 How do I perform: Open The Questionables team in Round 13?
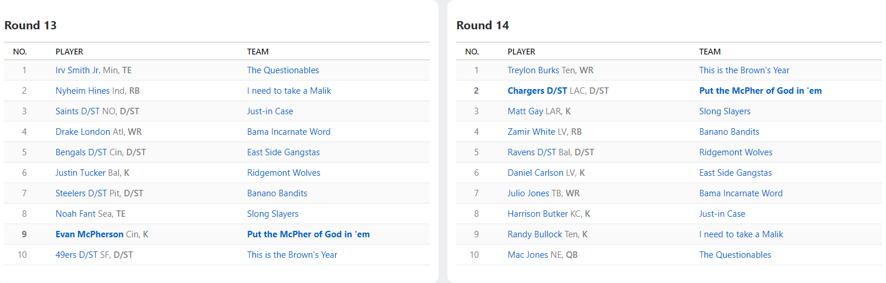click(283, 70)
